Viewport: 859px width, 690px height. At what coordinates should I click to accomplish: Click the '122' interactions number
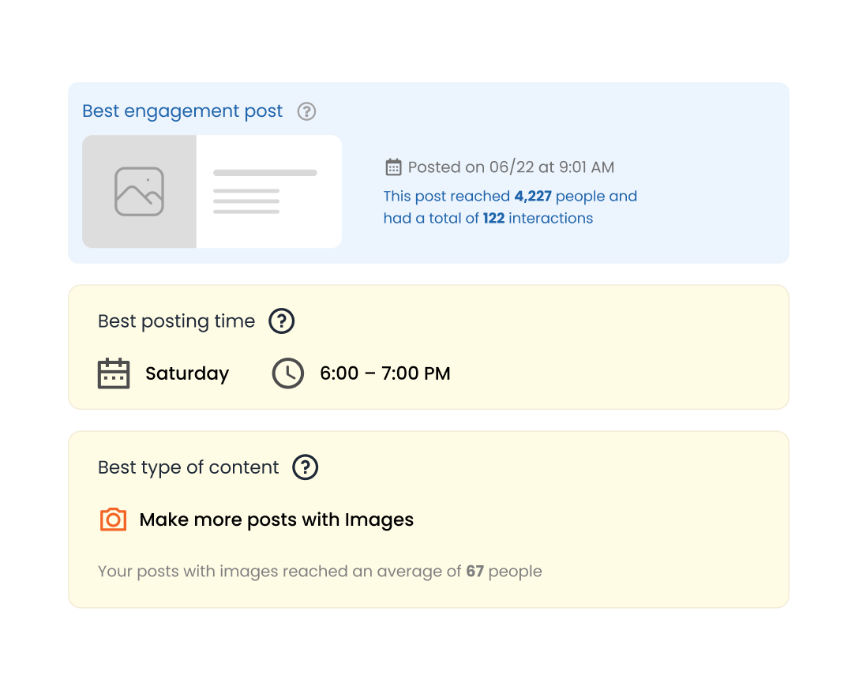(493, 218)
